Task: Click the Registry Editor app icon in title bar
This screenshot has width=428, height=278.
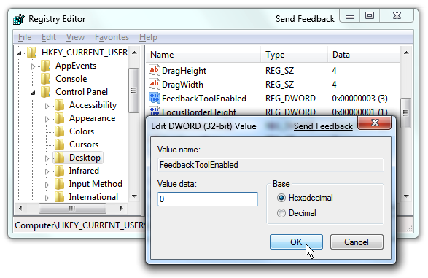Action: click(x=19, y=19)
